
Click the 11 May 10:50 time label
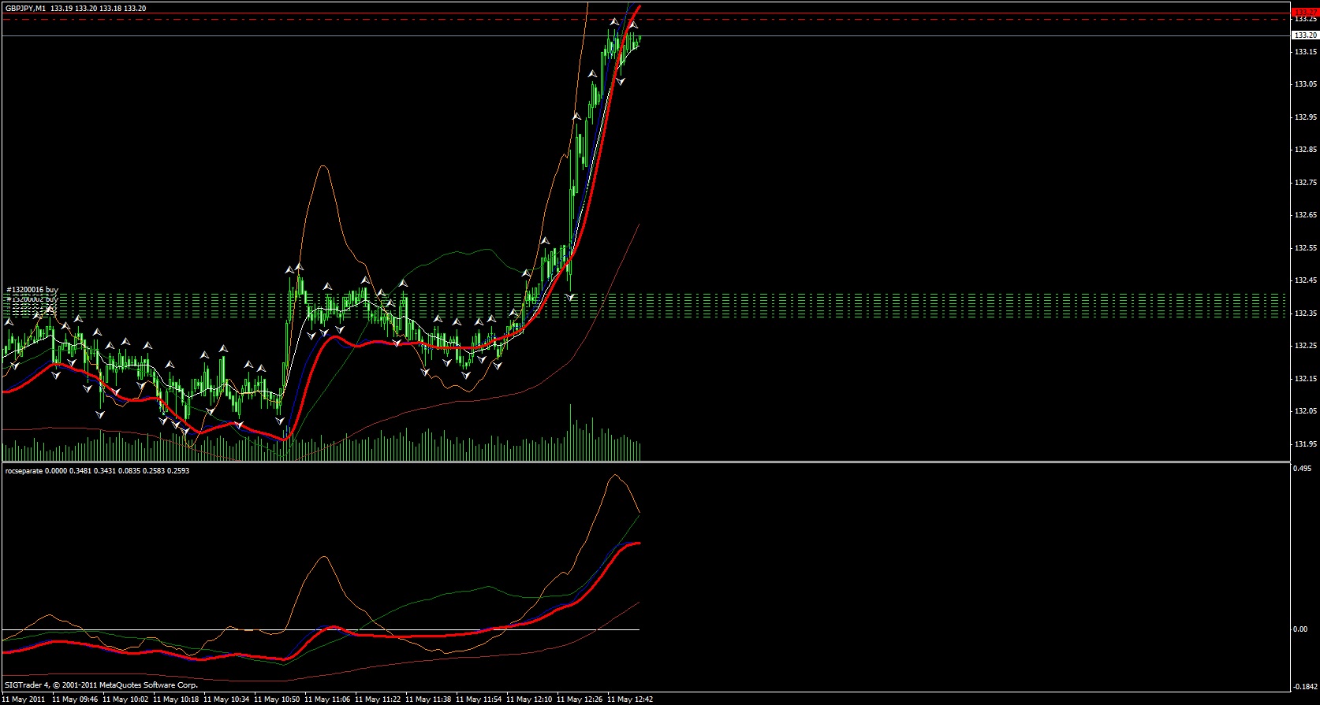pos(277,699)
